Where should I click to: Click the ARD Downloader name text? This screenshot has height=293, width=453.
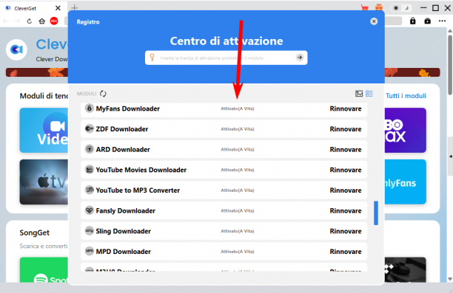[123, 150]
